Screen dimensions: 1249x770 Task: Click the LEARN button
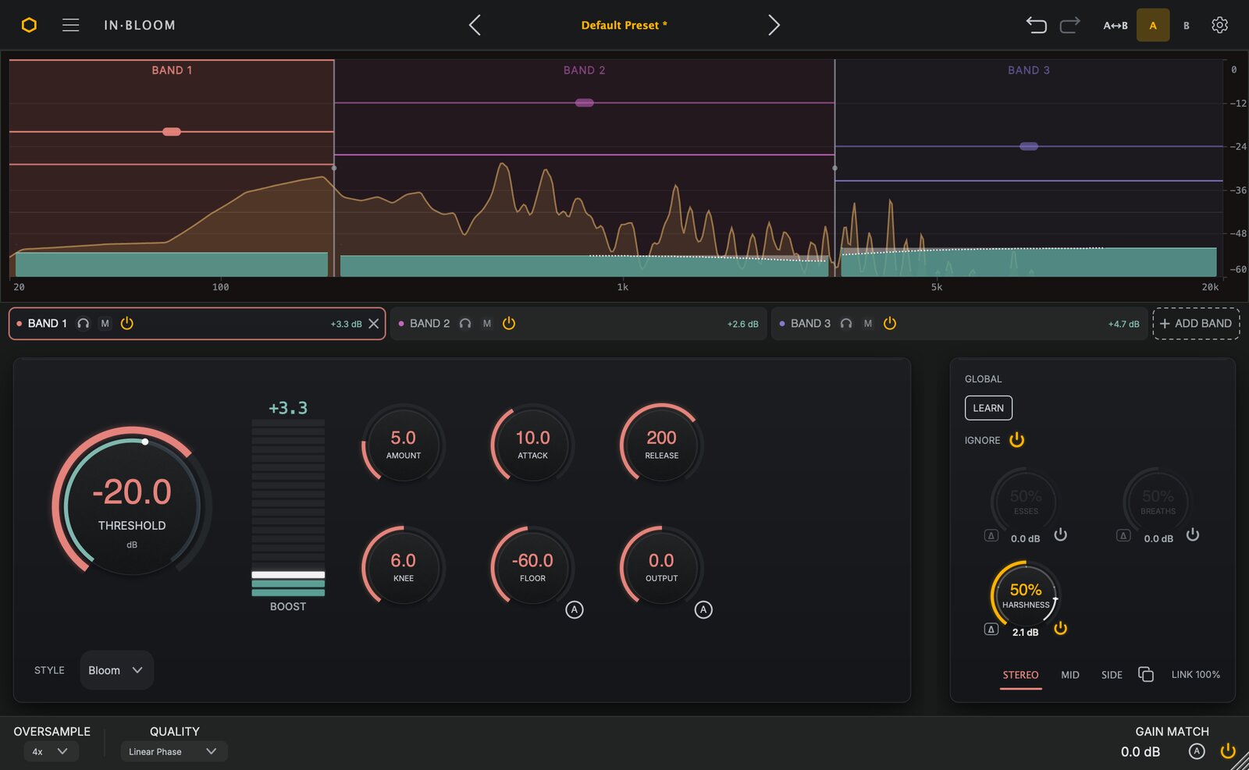click(x=988, y=408)
